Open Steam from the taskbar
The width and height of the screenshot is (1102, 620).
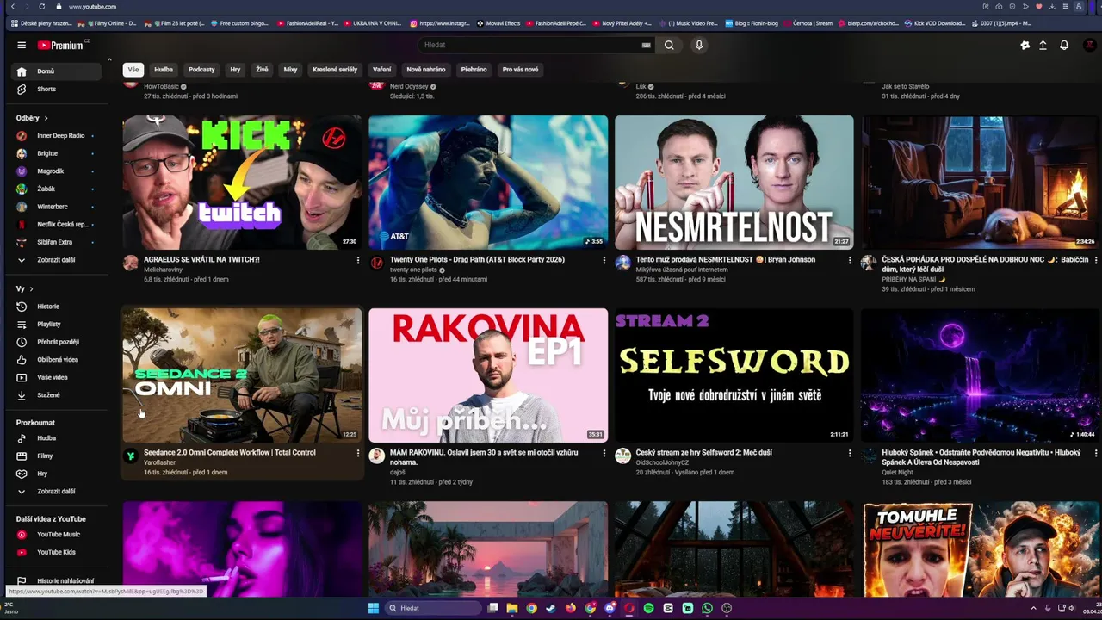[551, 608]
